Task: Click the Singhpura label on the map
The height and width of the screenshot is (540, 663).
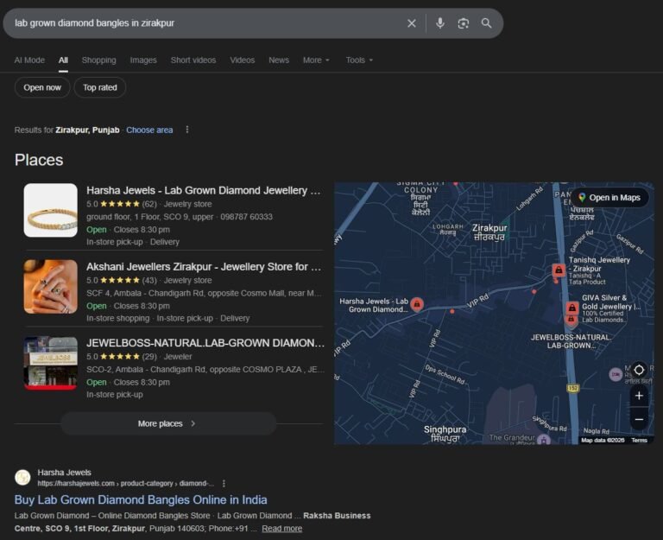Action: point(445,434)
